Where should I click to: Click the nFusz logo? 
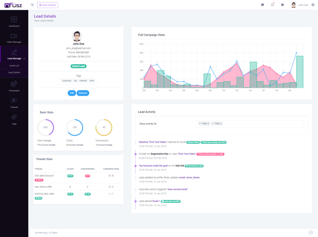[x=13, y=5]
